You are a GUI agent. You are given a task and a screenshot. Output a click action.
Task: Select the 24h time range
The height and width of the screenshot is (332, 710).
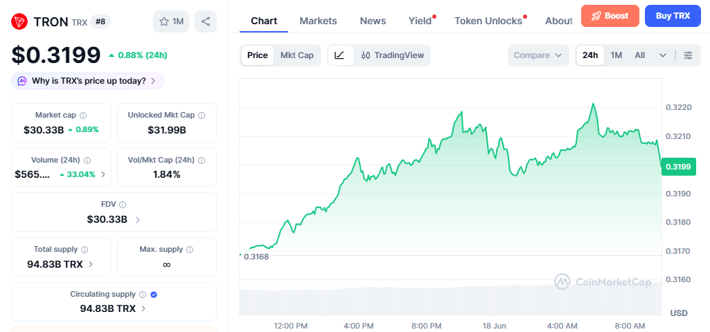tap(590, 55)
